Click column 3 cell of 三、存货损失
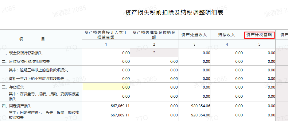Screen dimensions: 288x121 [x=194, y=87]
